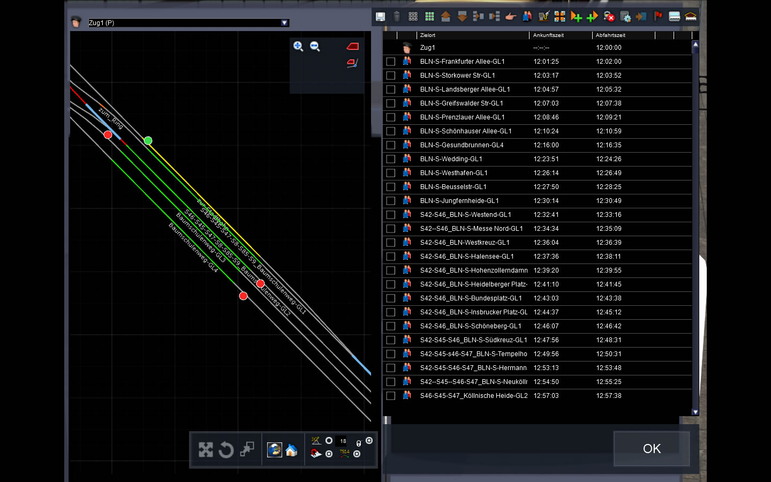Click the red flag icon in toolbar

(x=658, y=16)
